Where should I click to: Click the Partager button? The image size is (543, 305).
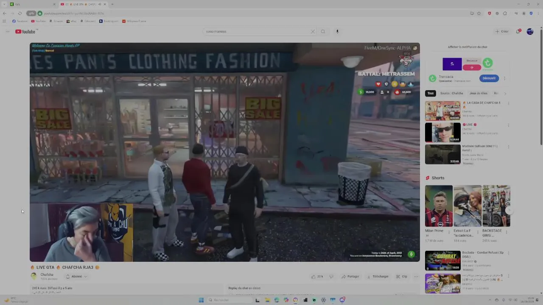point(350,277)
